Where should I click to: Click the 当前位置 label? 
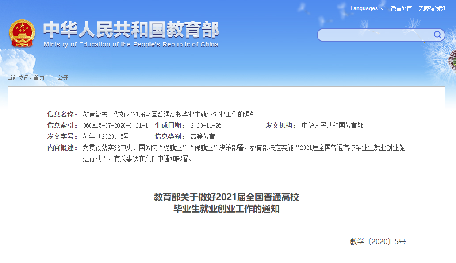click(19, 77)
